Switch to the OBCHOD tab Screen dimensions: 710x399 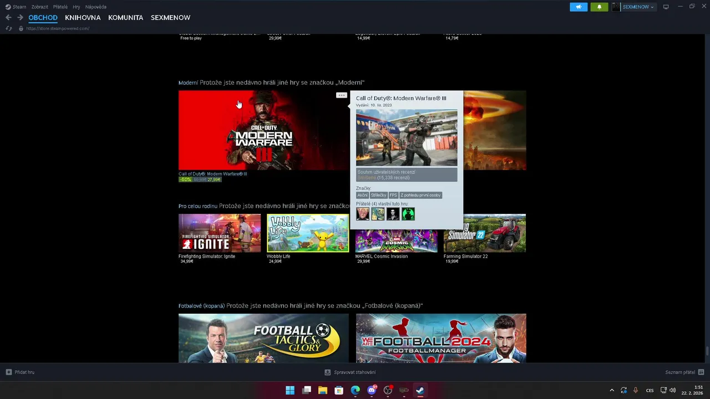pos(43,18)
